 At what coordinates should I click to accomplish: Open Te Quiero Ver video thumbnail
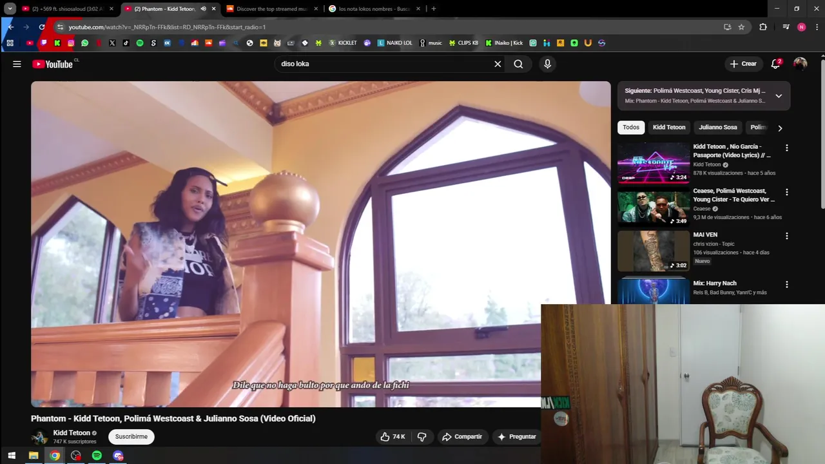click(x=654, y=207)
